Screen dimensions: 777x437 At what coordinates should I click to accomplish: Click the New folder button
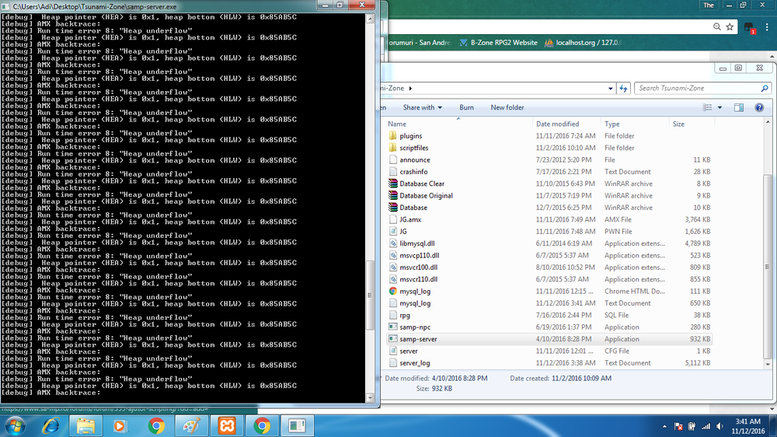click(507, 107)
